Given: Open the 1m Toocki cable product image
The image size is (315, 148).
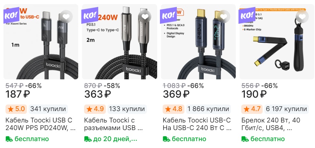Looking at the screenshot, I should [41, 42].
